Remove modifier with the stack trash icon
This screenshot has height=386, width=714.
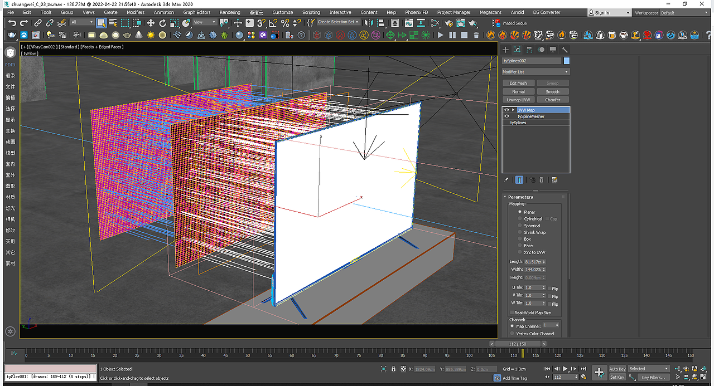click(x=541, y=180)
